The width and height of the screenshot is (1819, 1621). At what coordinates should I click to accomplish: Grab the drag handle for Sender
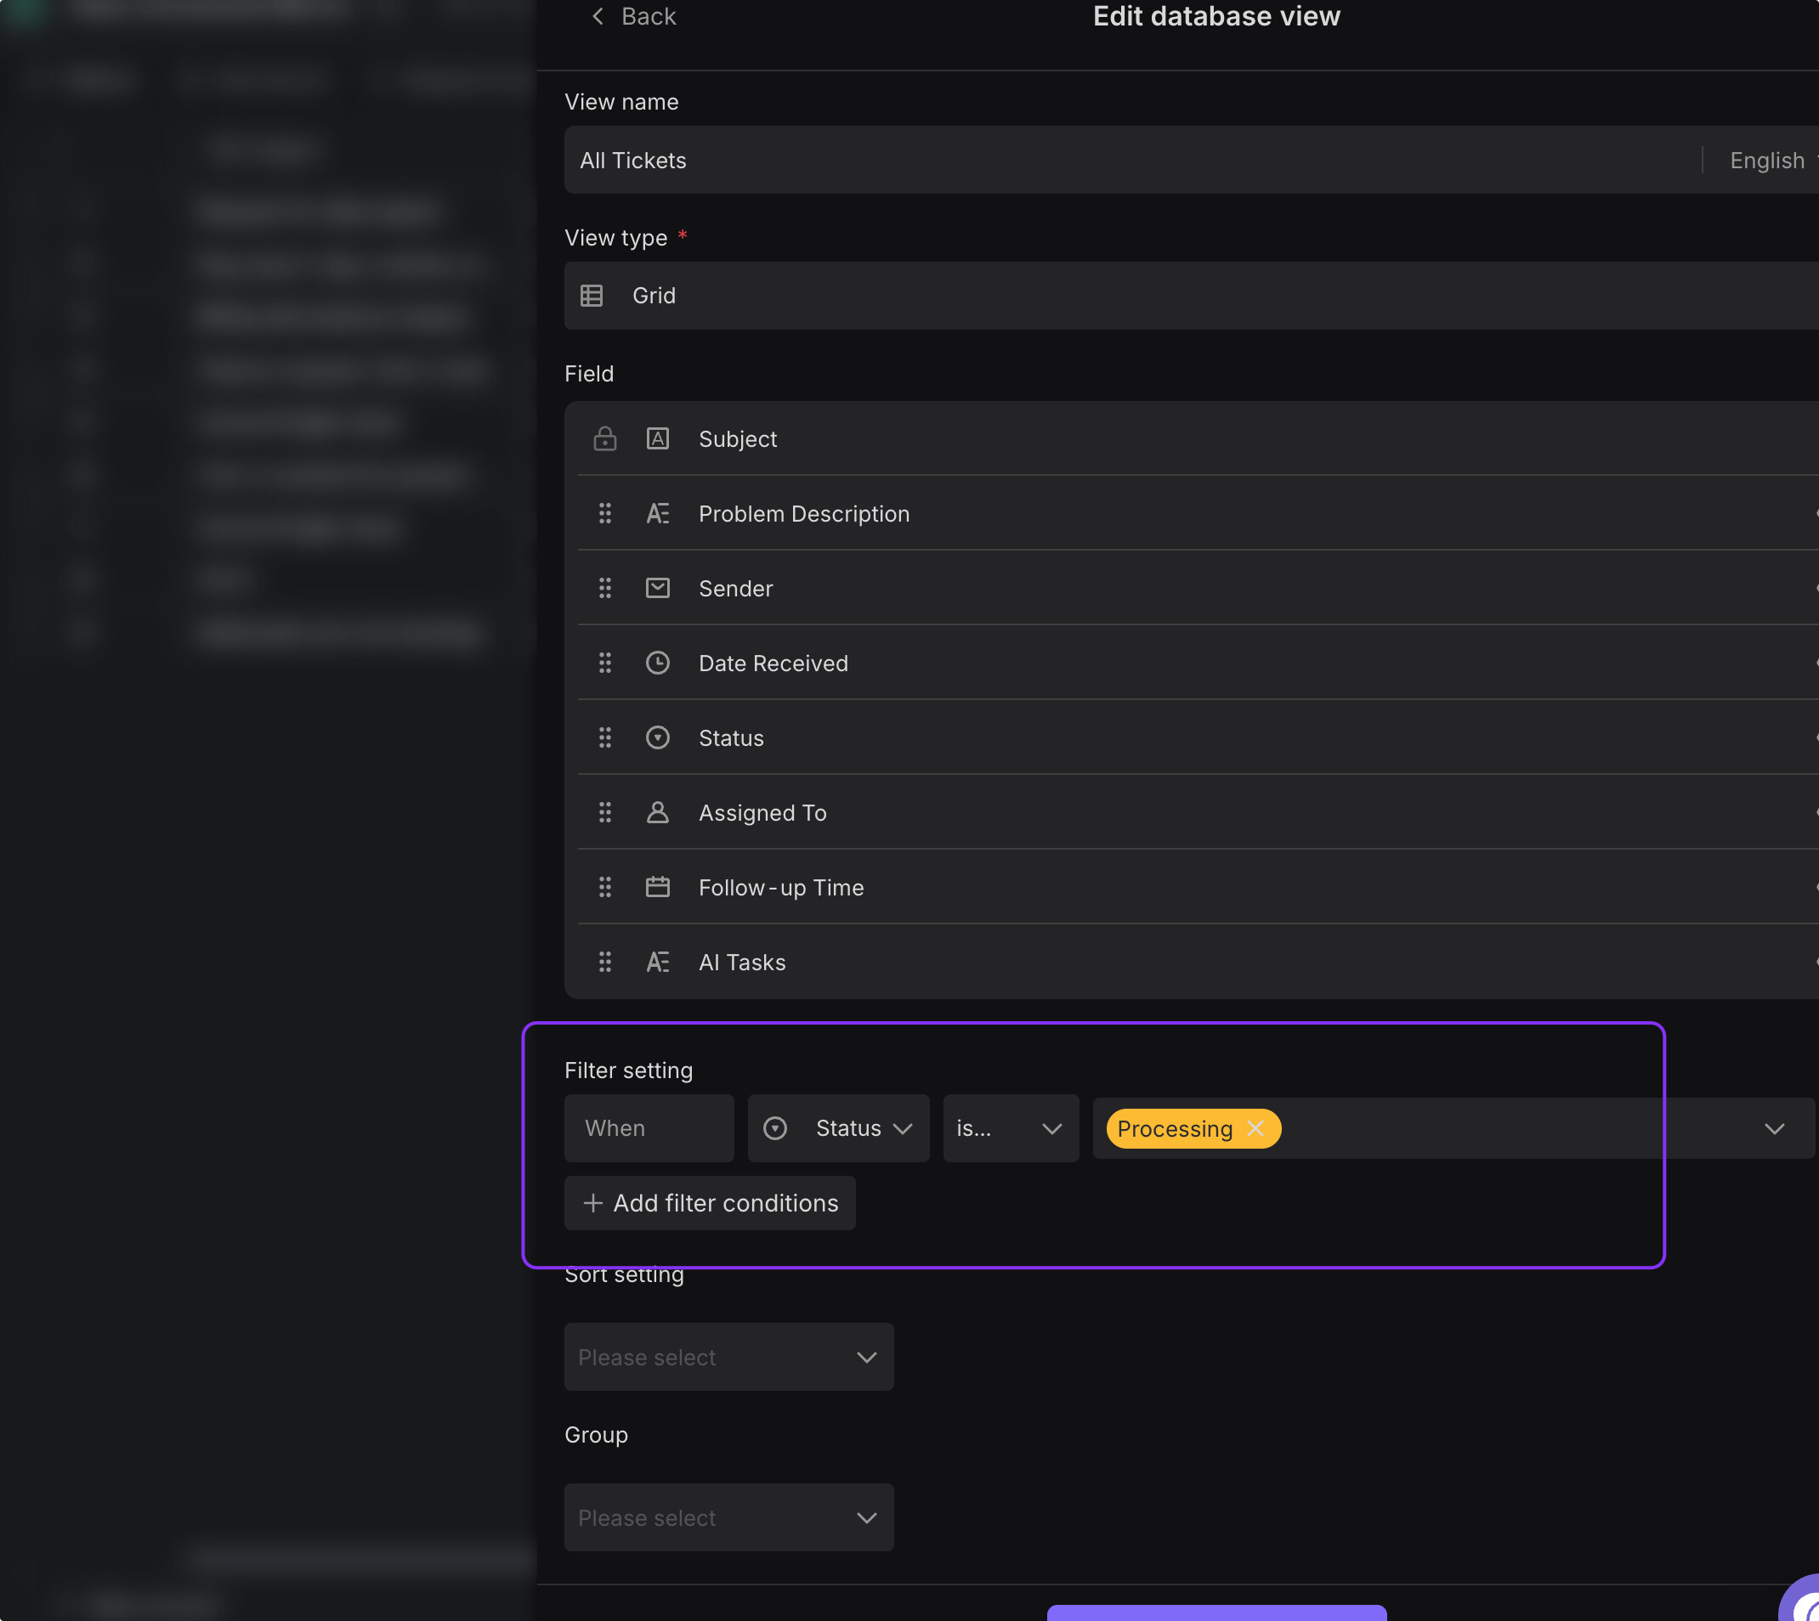click(x=605, y=589)
